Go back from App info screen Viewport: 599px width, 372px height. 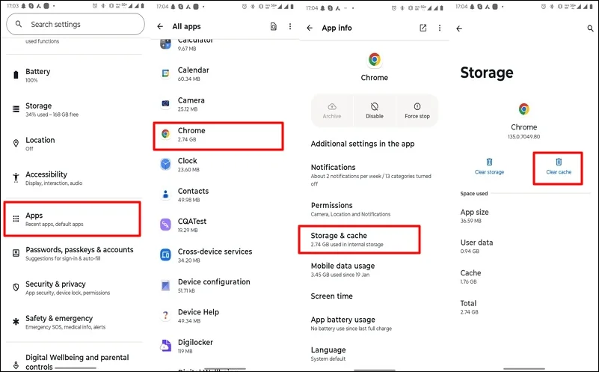(310, 28)
